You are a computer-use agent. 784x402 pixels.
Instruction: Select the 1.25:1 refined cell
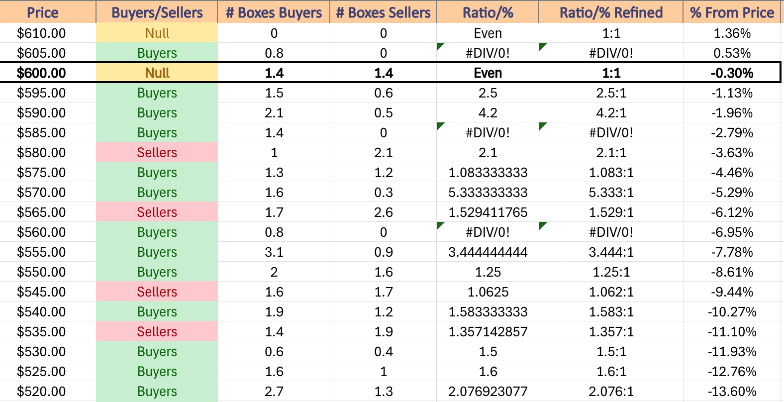coord(611,272)
